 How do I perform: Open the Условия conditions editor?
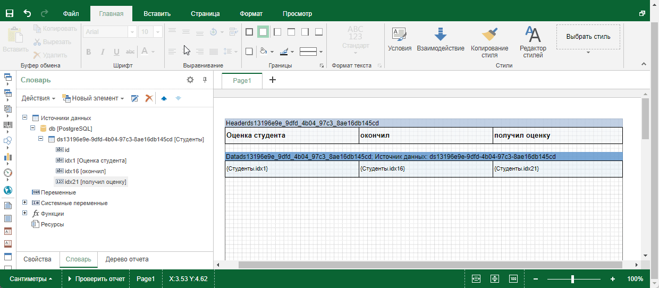point(400,40)
